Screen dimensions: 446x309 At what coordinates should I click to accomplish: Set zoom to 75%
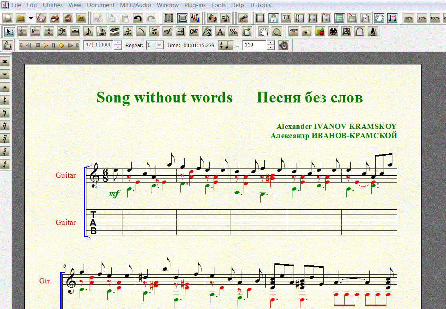[422, 18]
